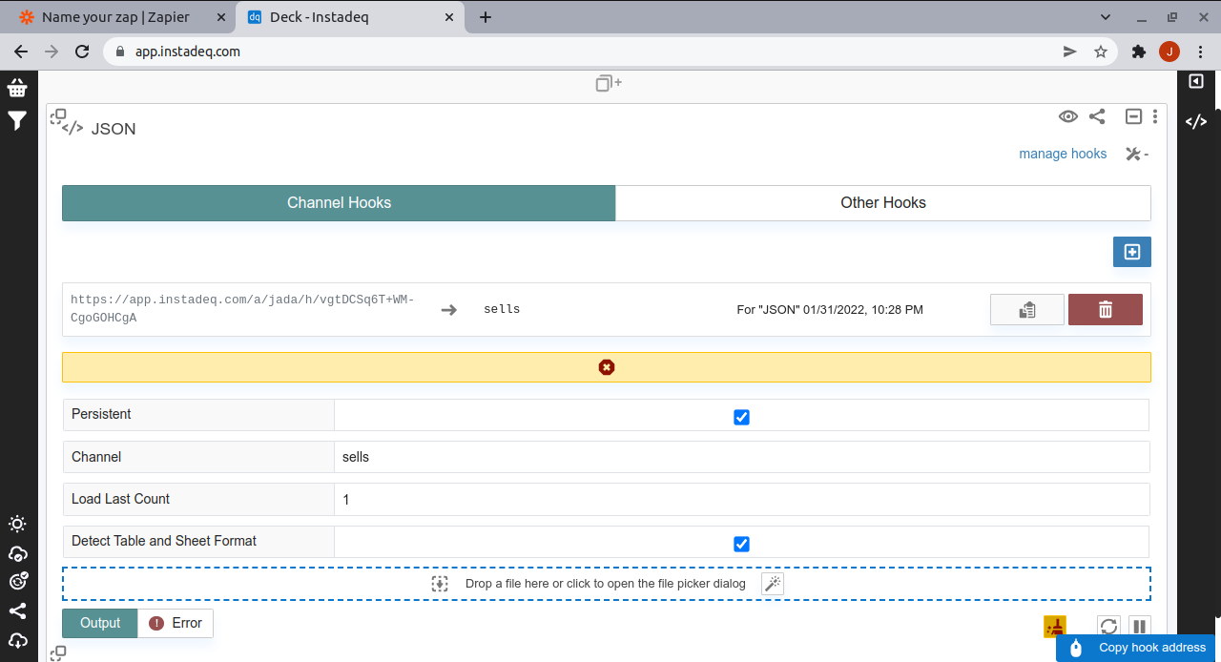
Task: Click the Channel input field
Action: (x=742, y=457)
